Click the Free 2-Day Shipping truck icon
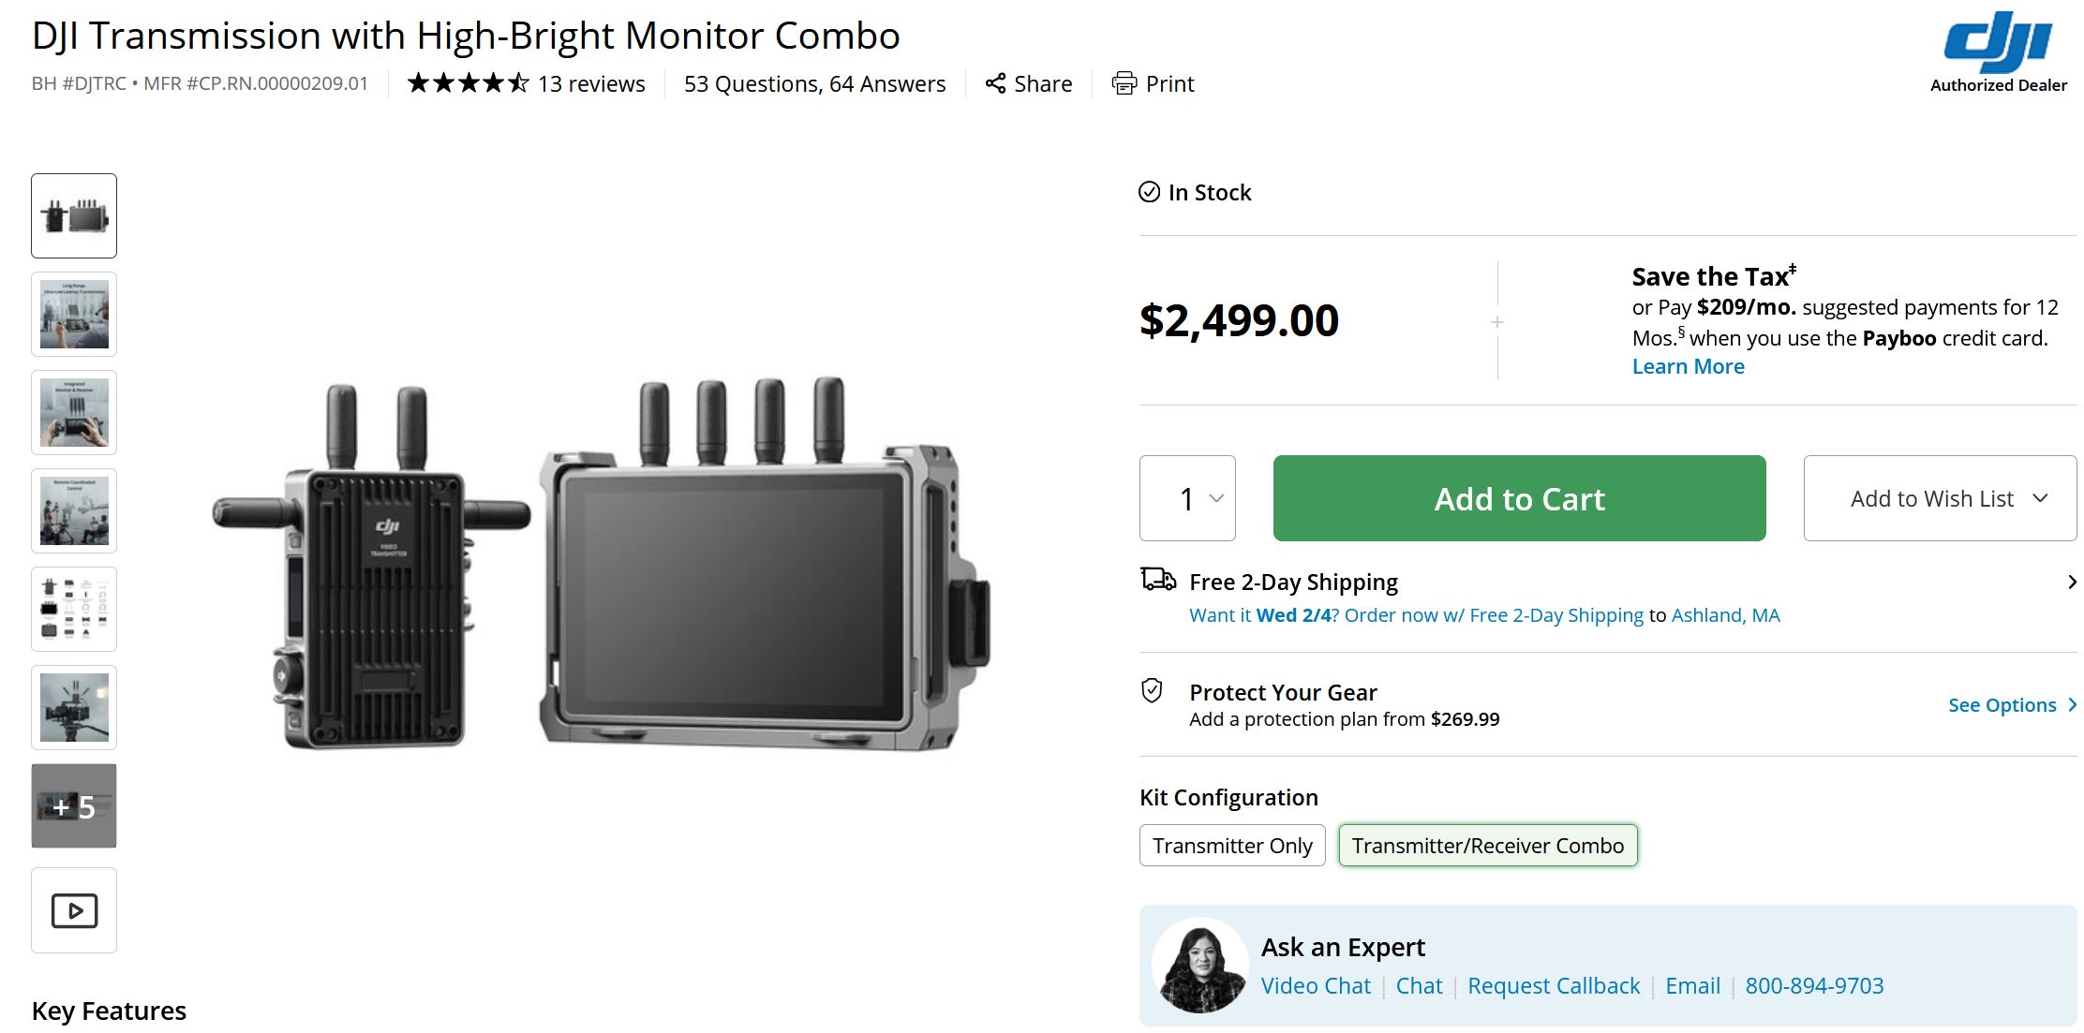 pyautogui.click(x=1158, y=580)
